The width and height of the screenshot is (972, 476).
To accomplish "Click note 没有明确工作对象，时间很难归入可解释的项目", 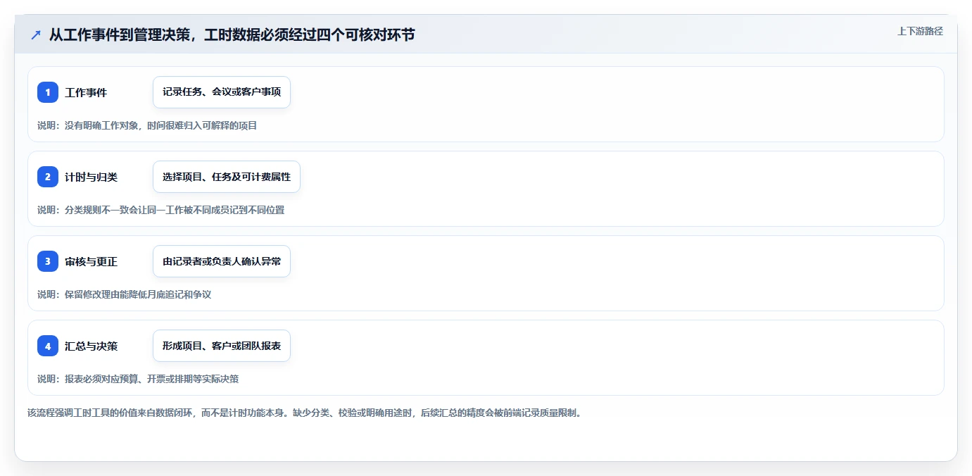I will (x=147, y=125).
